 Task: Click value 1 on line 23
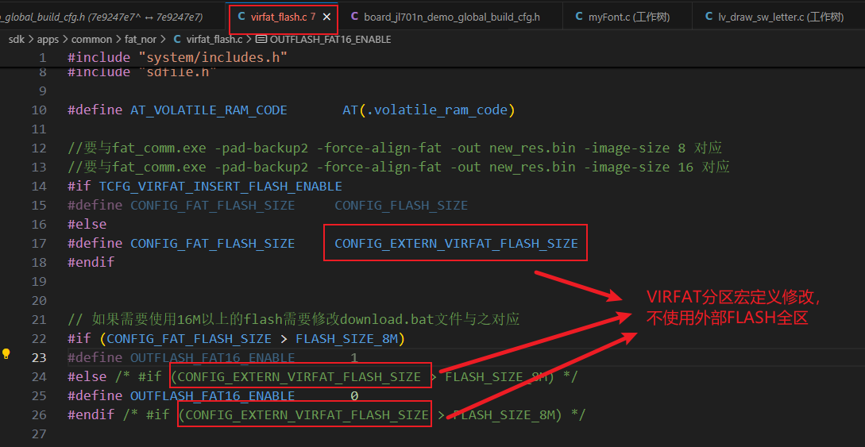[354, 358]
